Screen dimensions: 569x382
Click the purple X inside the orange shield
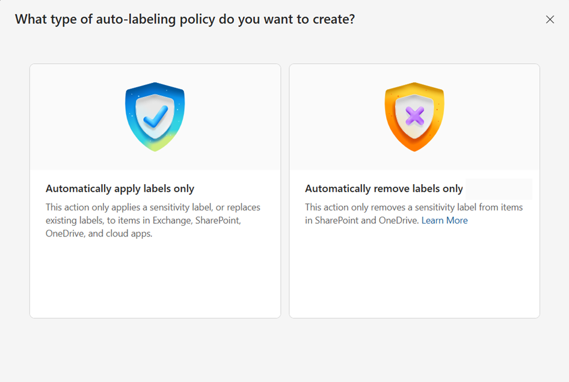pos(414,114)
